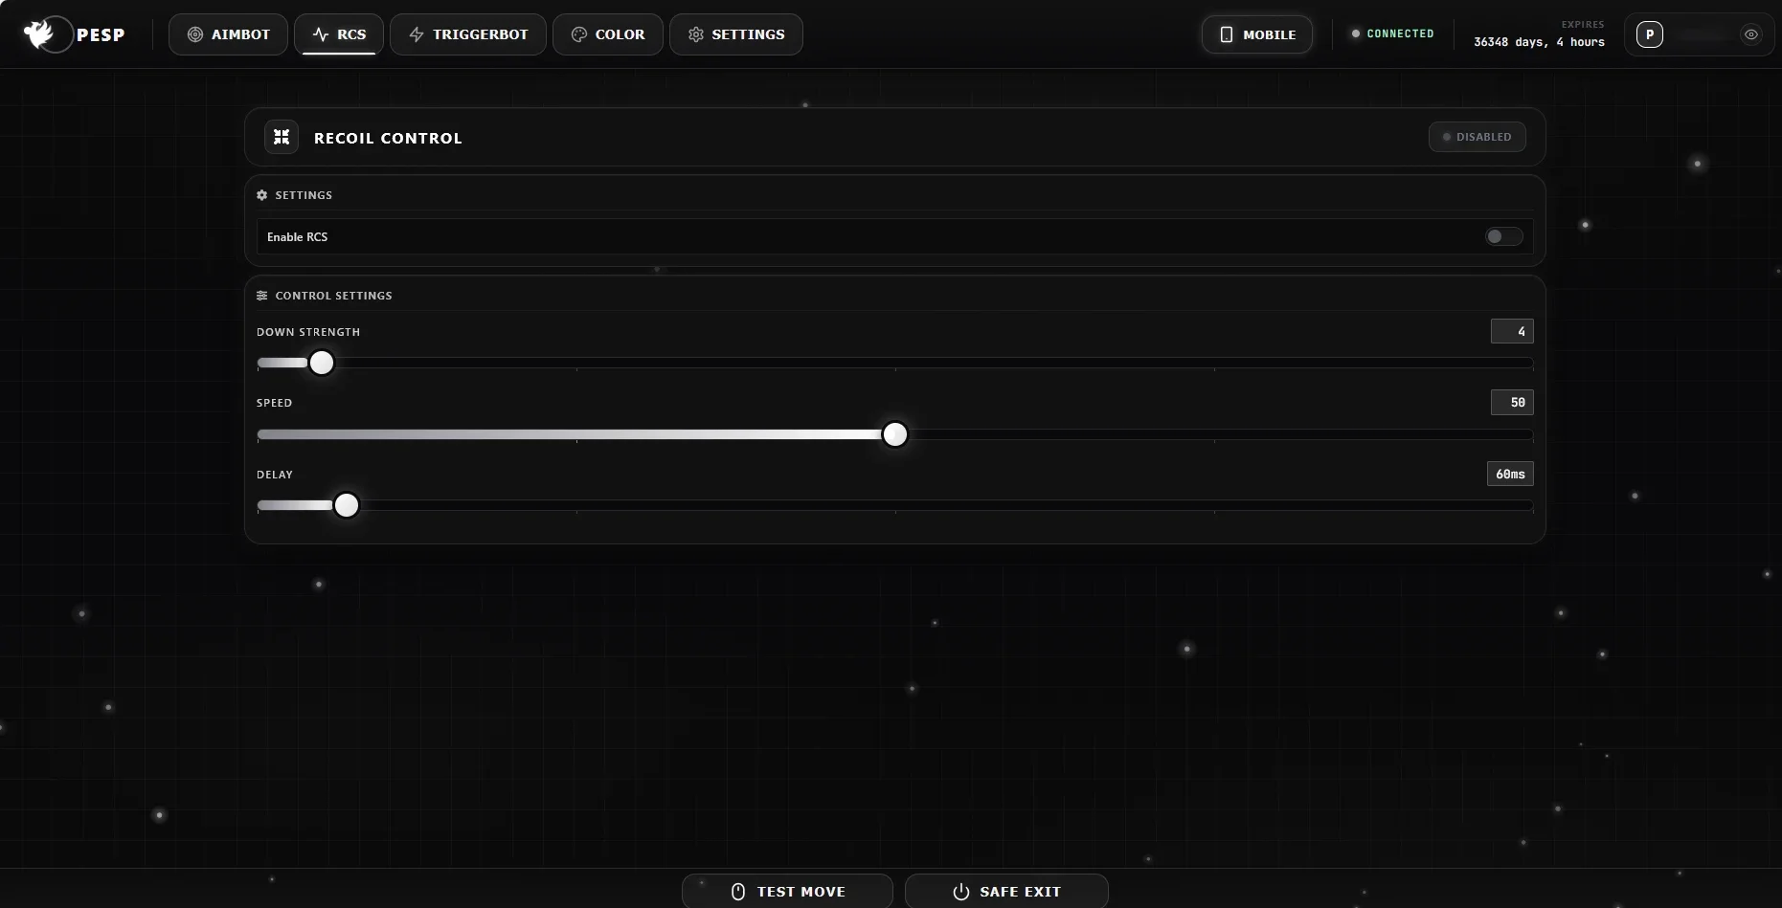Click the Delay label

coord(275,475)
